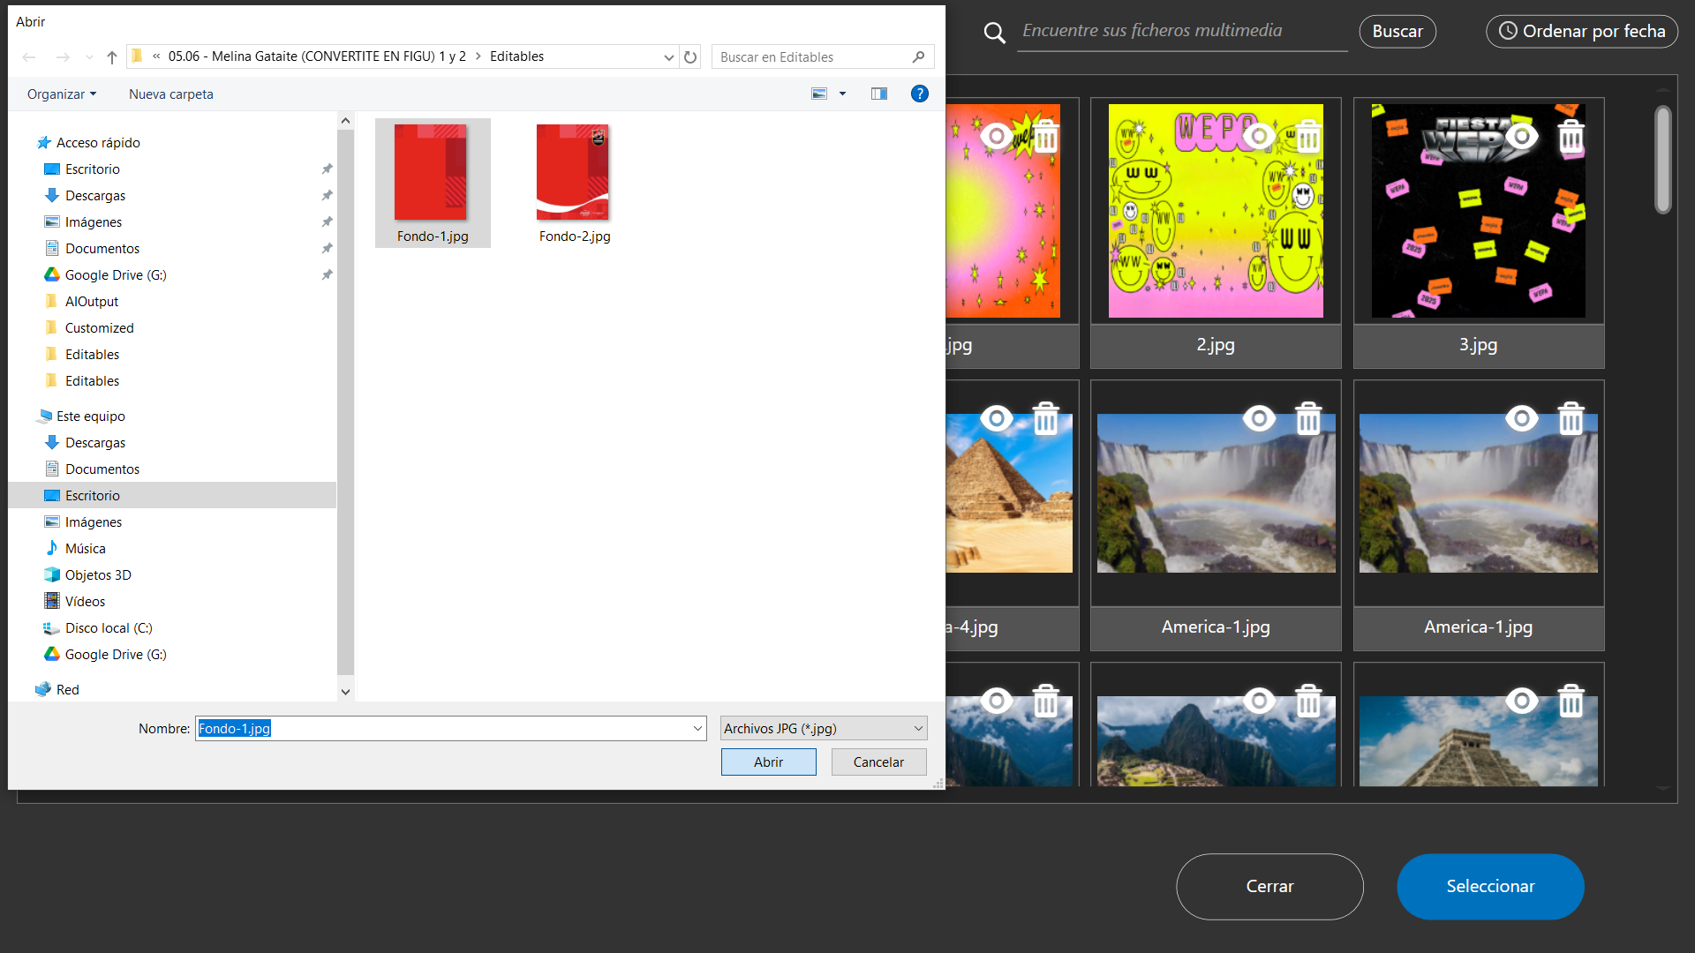
Task: Refresh the Editables folder view
Action: click(x=690, y=57)
